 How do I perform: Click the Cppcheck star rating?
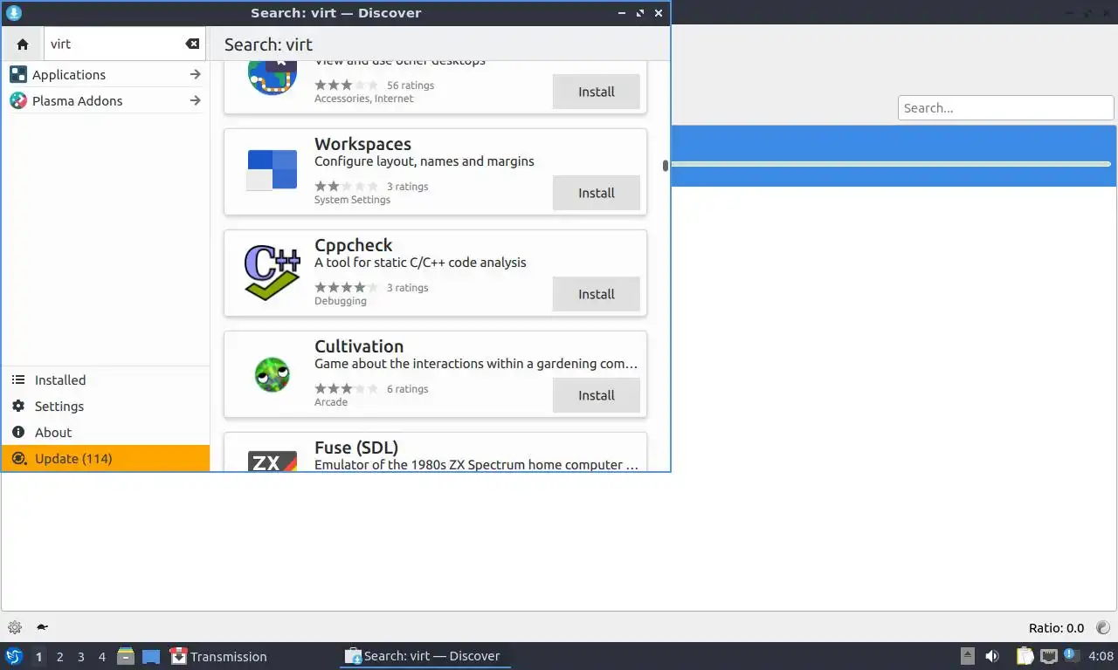[x=347, y=288]
